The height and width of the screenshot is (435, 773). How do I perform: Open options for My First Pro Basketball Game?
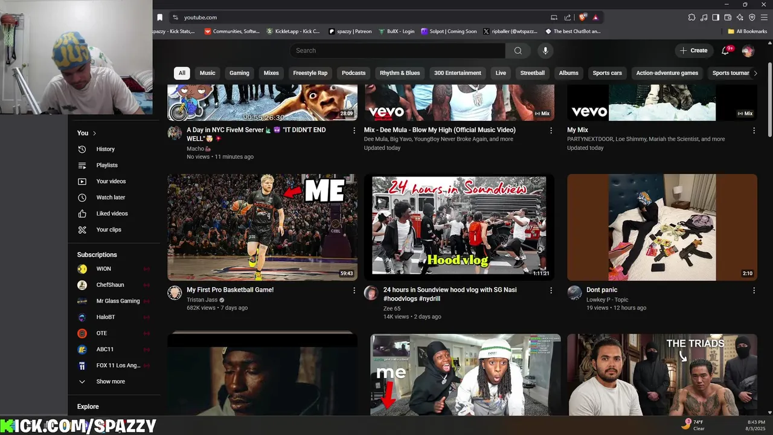pyautogui.click(x=354, y=291)
